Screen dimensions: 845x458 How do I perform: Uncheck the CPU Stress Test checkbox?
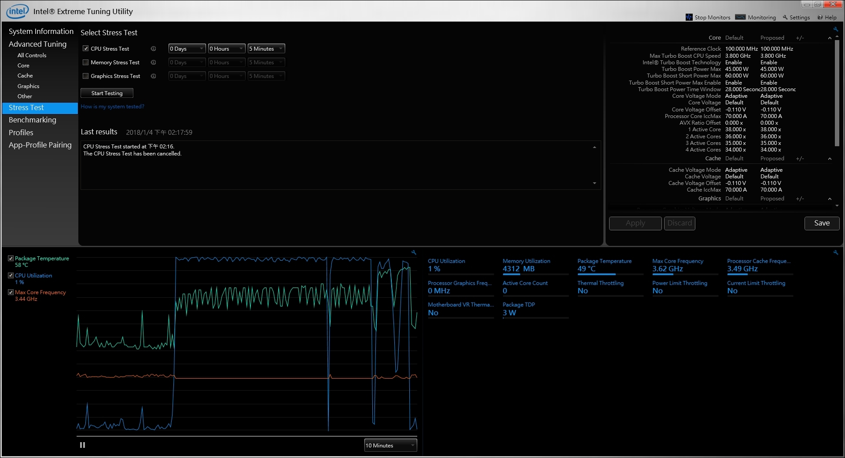coord(86,49)
